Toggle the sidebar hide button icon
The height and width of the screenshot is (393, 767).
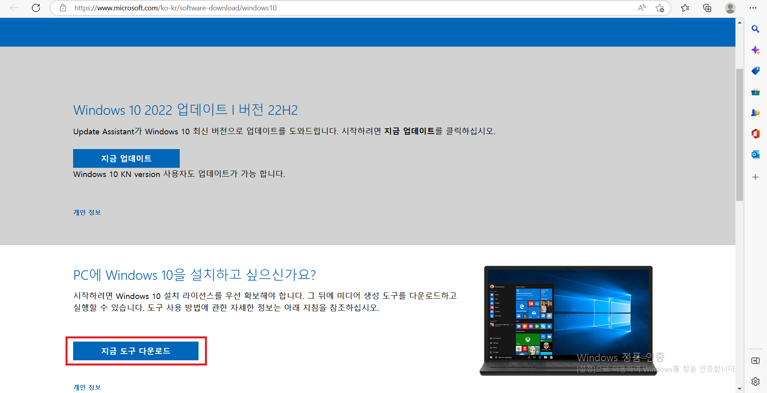coord(755,361)
